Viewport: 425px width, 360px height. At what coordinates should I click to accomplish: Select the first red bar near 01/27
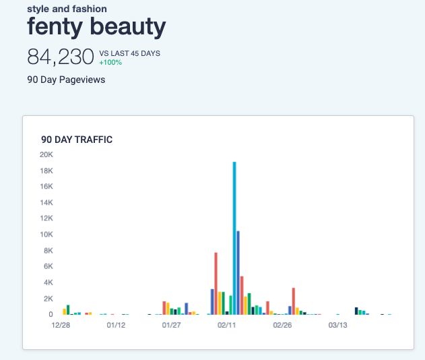tap(164, 308)
